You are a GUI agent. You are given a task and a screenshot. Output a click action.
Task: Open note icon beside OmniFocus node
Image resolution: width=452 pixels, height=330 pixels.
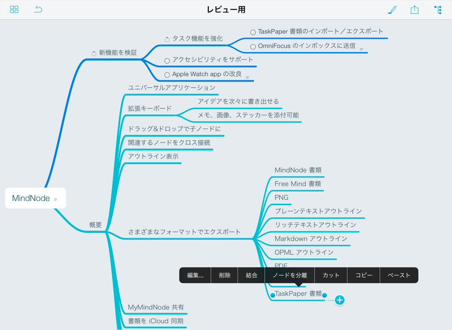(361, 49)
